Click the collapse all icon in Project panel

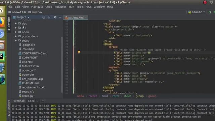(49, 17)
